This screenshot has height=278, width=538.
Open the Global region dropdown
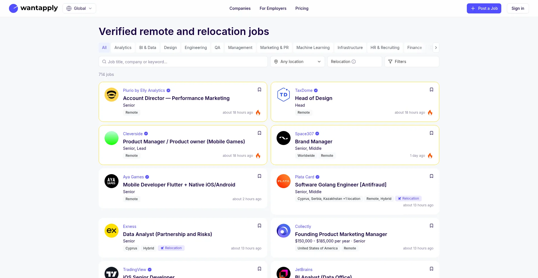point(79,8)
